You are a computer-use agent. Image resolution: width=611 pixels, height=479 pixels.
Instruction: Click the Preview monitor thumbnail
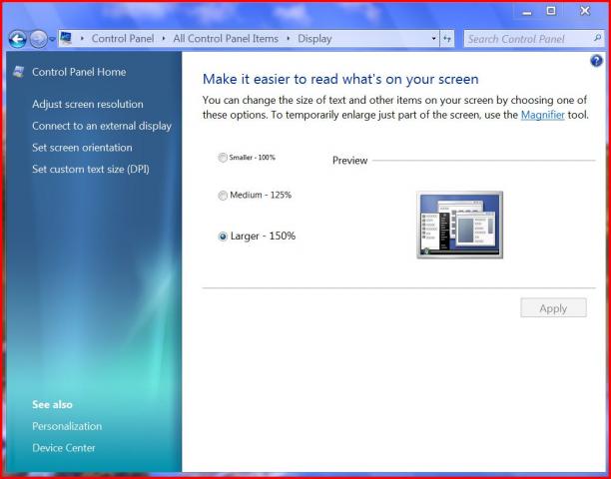pyautogui.click(x=460, y=225)
